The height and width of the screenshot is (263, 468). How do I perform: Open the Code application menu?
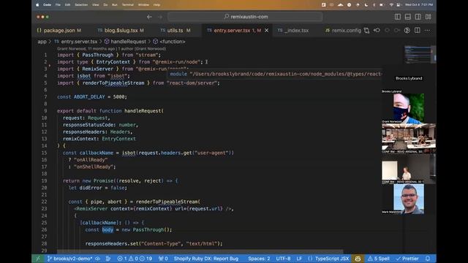coord(47,5)
